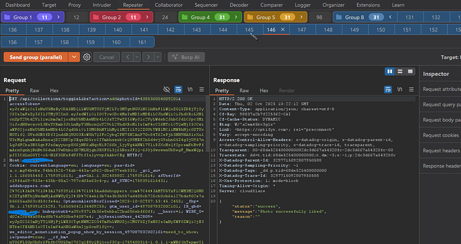461x244 pixels.
Task: Close Repeater tab 146
Action: 283,30
